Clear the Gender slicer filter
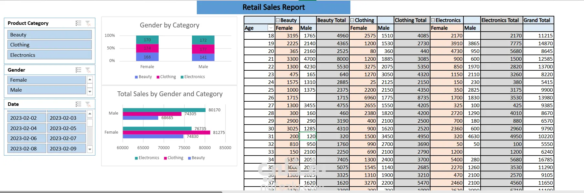This screenshot has height=193, width=584. pos(88,70)
